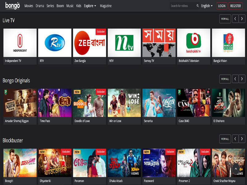
Task: Open the Win or Lose poster
Action: 124,103
